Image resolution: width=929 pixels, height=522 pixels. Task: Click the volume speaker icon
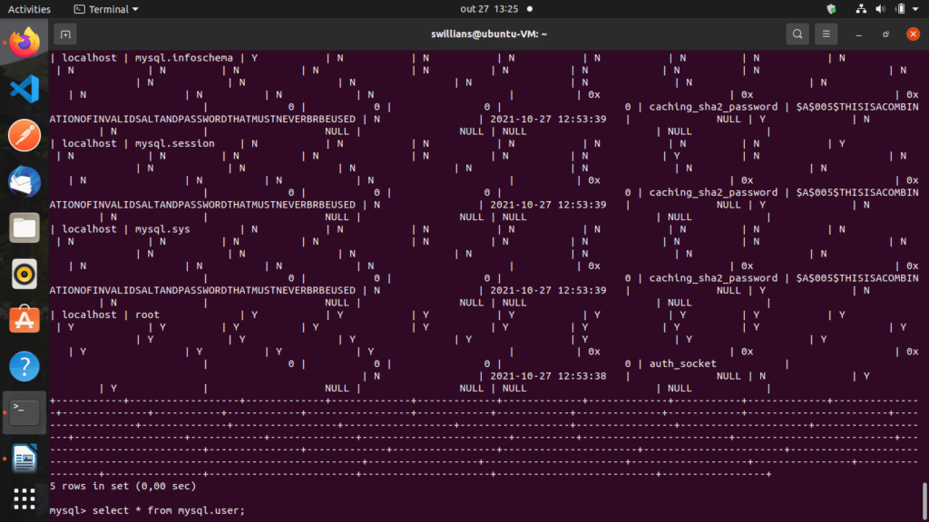(880, 9)
